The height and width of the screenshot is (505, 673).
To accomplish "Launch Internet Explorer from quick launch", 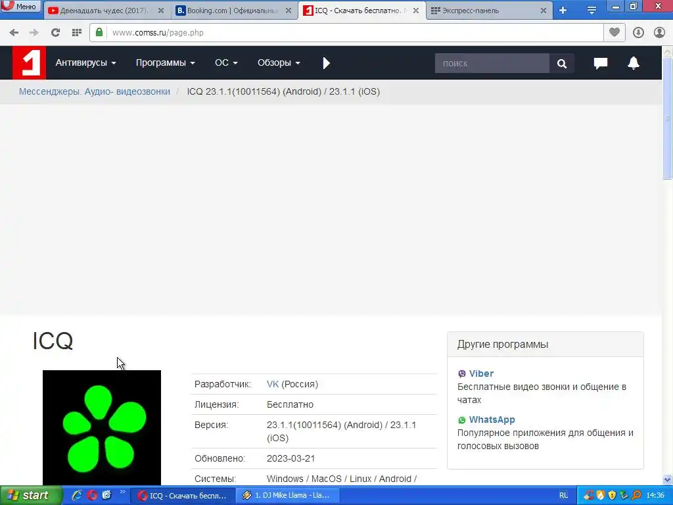I will [77, 495].
